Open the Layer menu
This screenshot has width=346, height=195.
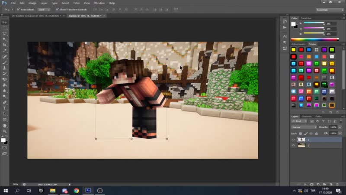pyautogui.click(x=44, y=3)
